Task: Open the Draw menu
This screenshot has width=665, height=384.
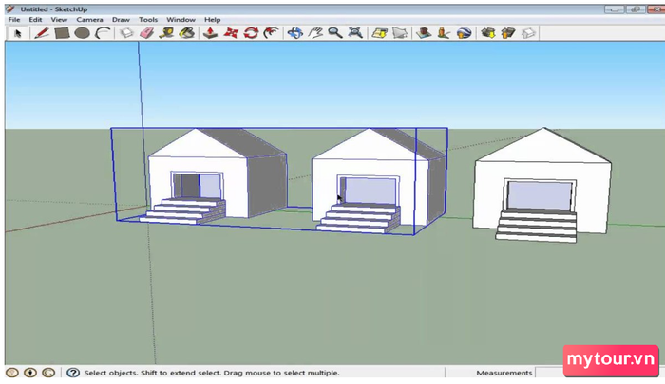Action: tap(121, 20)
